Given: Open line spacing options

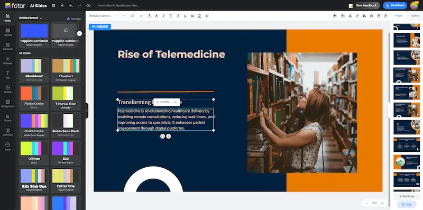Looking at the screenshot, I should [178, 16].
